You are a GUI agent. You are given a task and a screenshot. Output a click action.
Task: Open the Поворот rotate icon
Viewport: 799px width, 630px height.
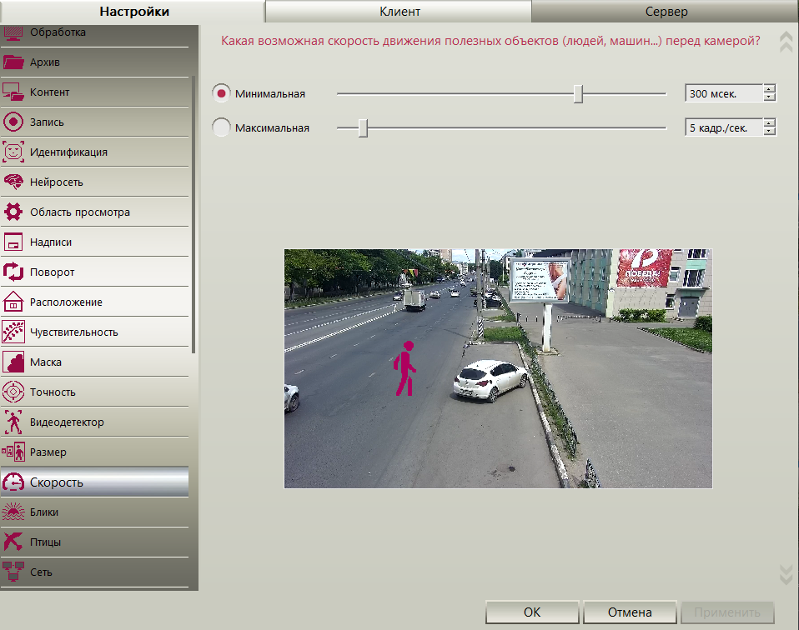point(13,272)
